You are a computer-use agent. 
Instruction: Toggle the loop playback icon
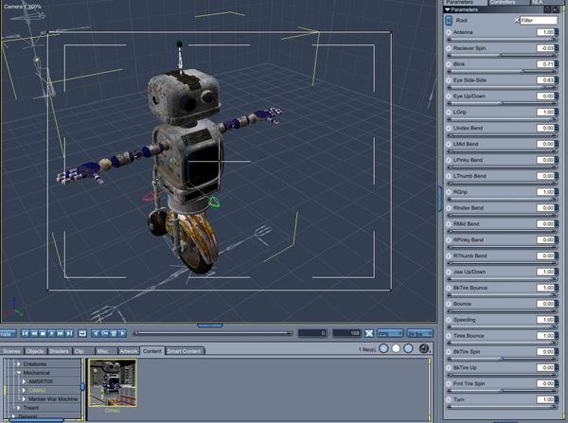[x=82, y=333]
